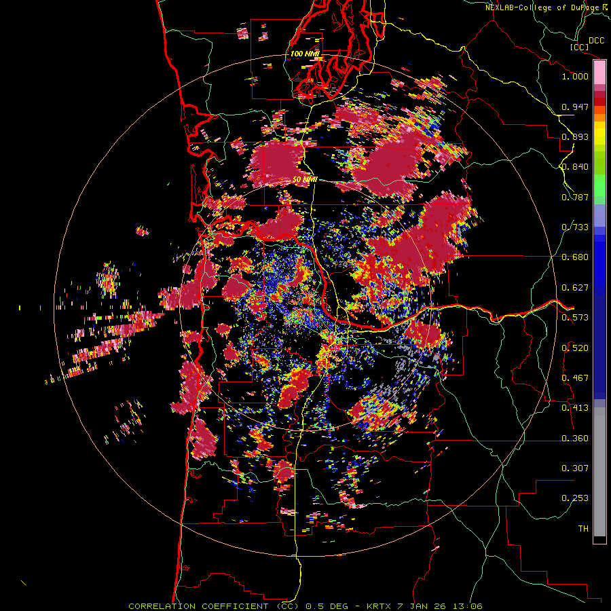Select the 0.947 scale value

[x=575, y=107]
